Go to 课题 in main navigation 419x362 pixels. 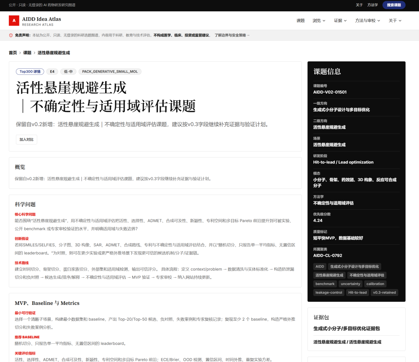[x=301, y=21]
